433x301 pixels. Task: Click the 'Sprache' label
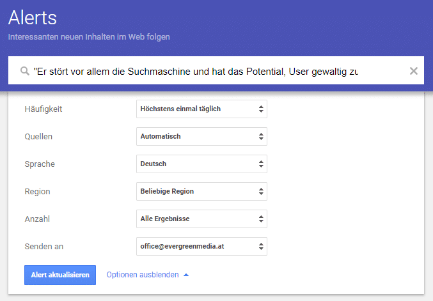[40, 164]
